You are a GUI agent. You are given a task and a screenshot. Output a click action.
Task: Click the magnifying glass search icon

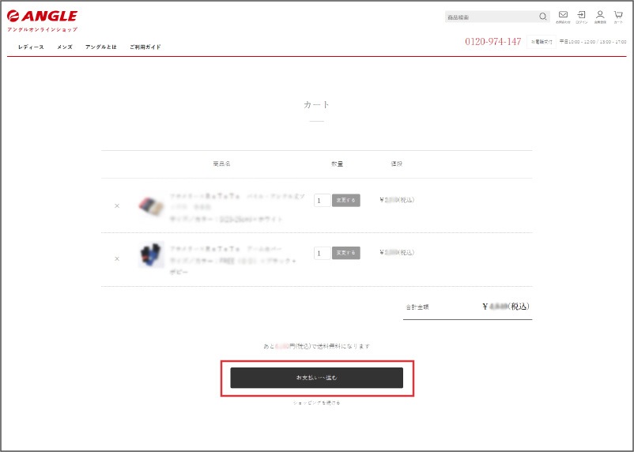pos(542,17)
